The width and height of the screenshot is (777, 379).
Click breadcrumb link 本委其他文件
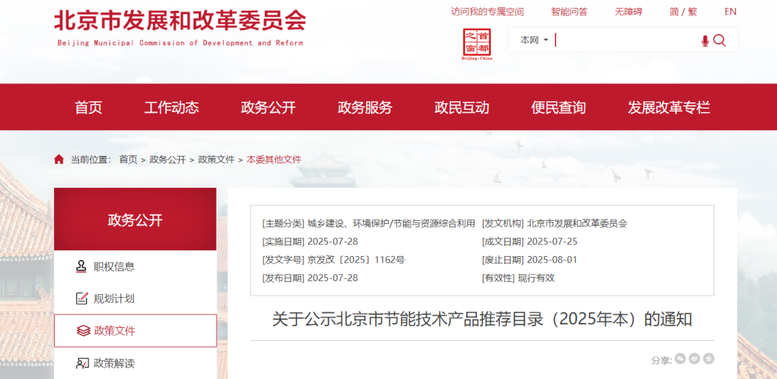[x=274, y=160]
